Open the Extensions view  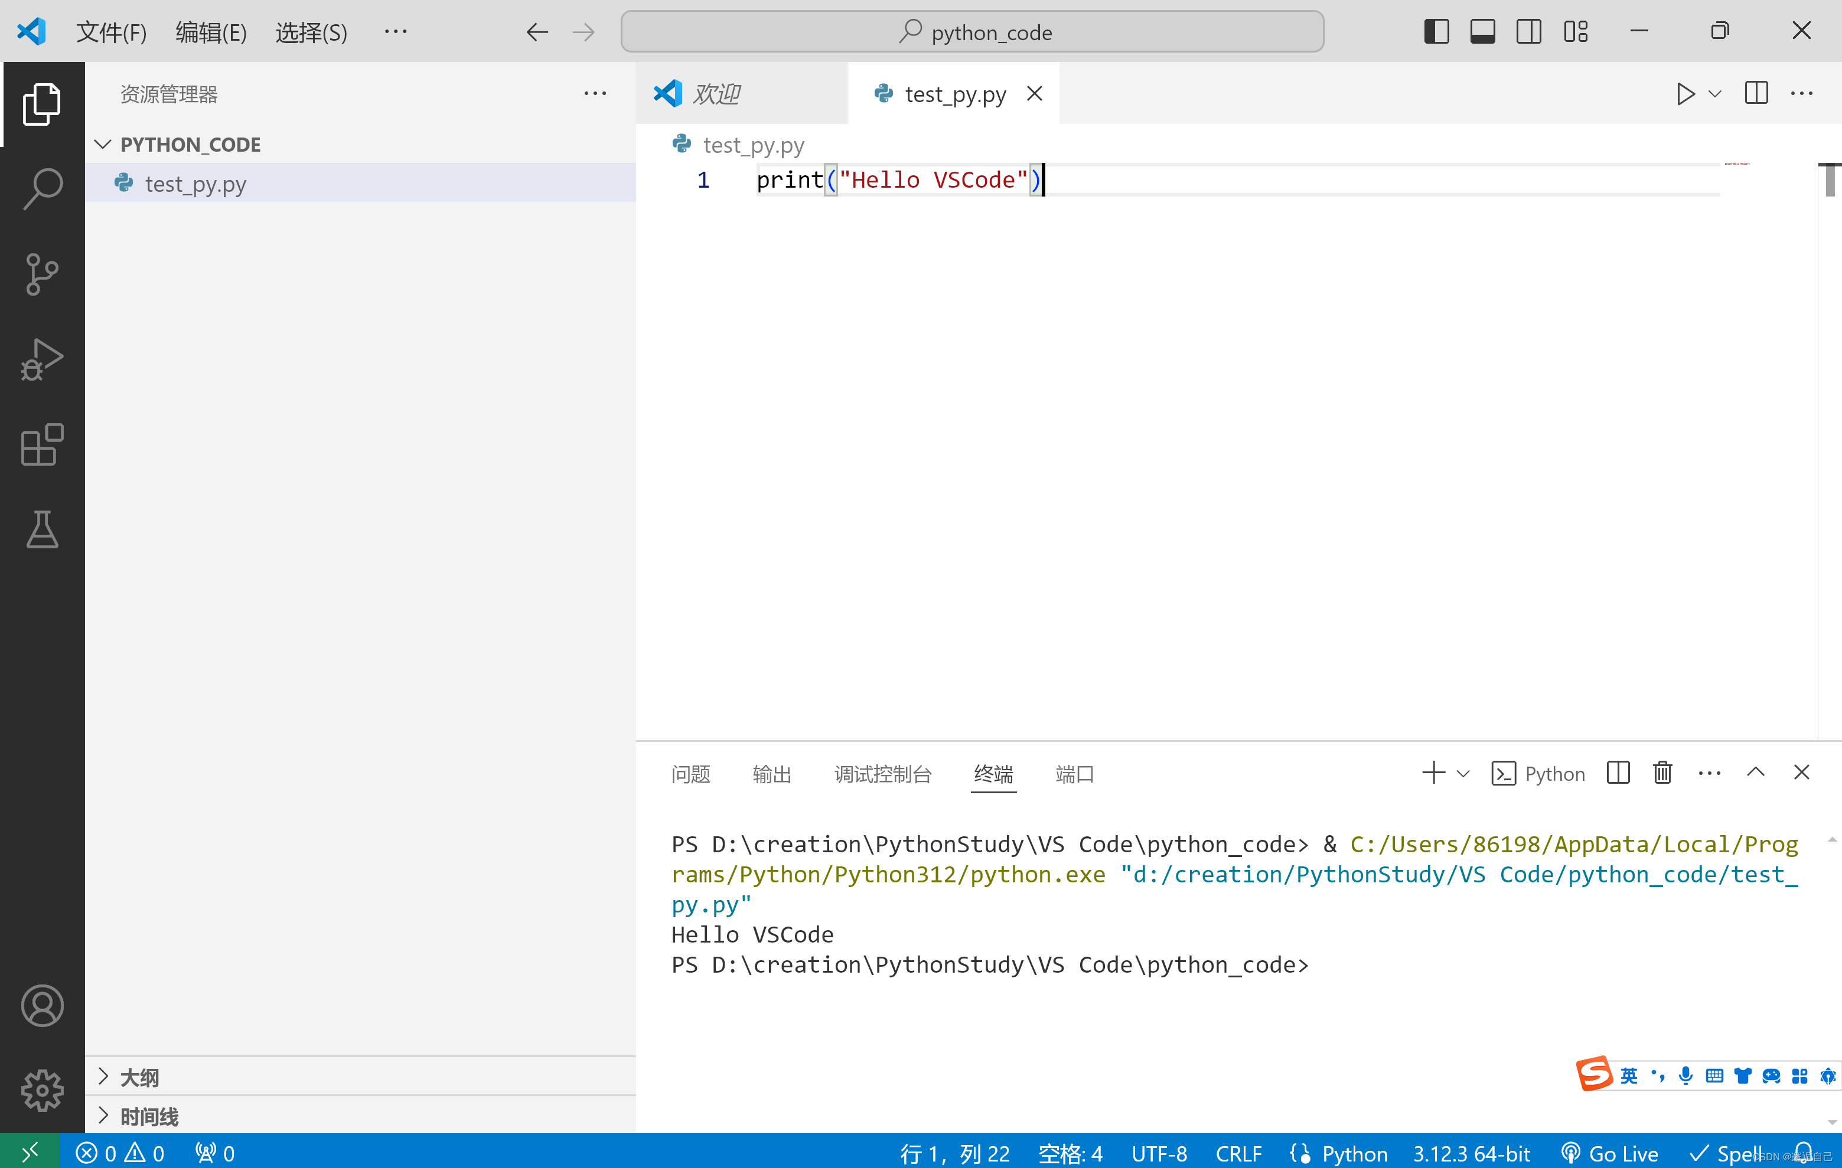click(x=42, y=444)
